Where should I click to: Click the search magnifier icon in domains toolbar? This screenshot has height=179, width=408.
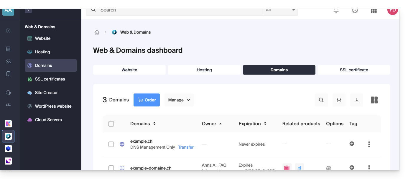321,100
